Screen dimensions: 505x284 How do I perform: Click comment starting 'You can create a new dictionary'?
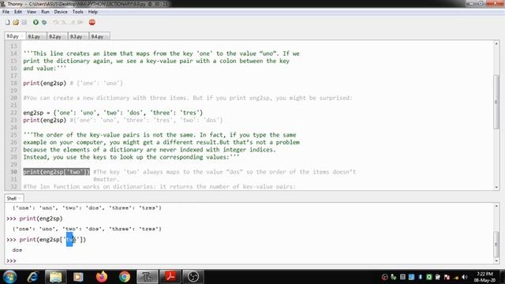click(188, 98)
